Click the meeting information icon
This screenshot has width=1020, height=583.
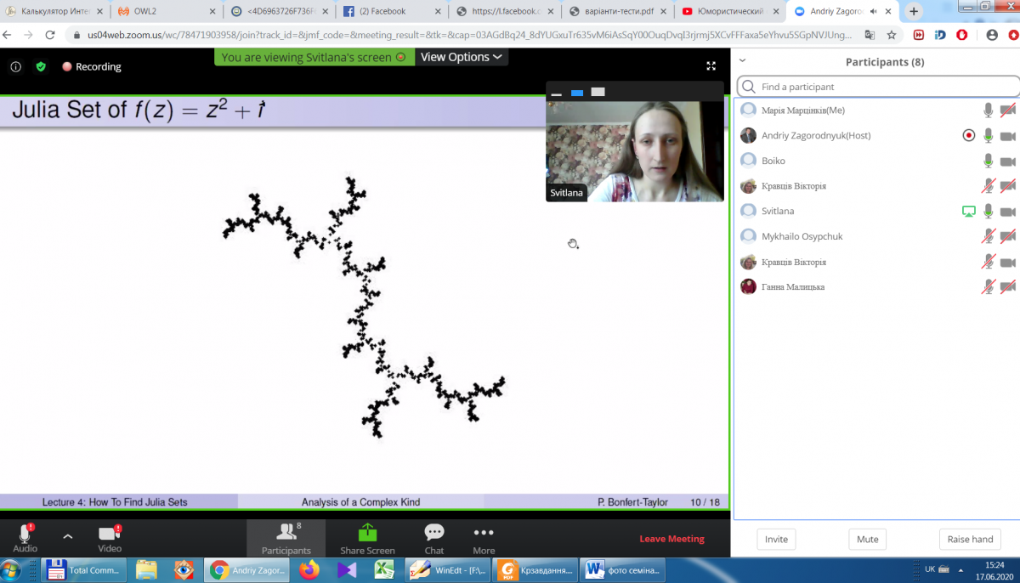point(16,66)
